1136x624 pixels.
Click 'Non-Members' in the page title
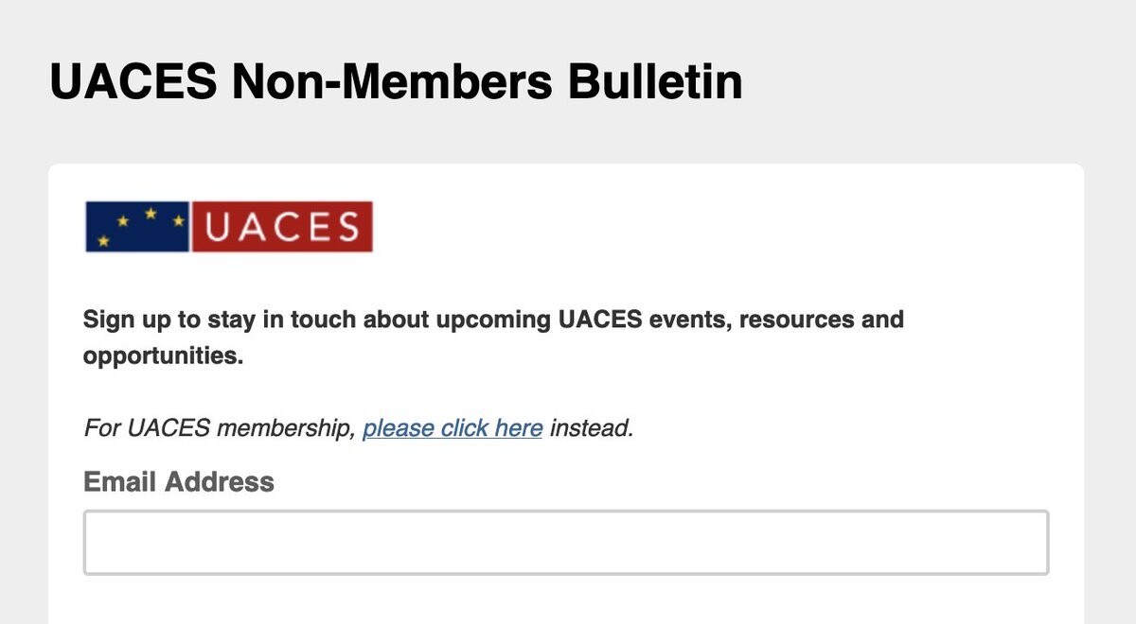pyautogui.click(x=392, y=81)
